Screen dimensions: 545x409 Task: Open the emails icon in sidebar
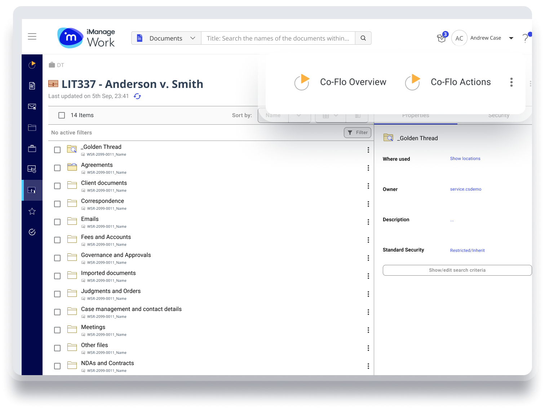click(x=32, y=107)
